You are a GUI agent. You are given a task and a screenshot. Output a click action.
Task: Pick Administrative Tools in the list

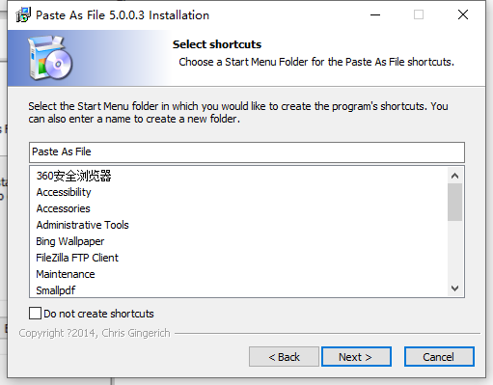pos(82,225)
